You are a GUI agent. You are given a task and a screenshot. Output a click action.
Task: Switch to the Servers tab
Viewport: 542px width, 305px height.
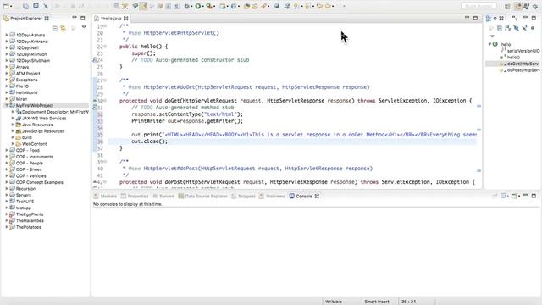click(x=163, y=196)
